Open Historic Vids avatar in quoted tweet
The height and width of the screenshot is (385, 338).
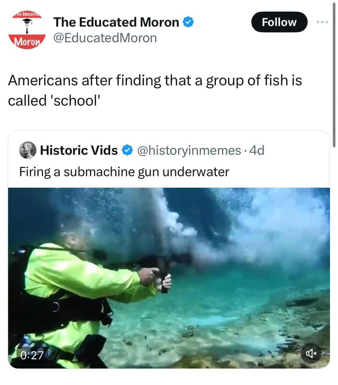[x=27, y=150]
